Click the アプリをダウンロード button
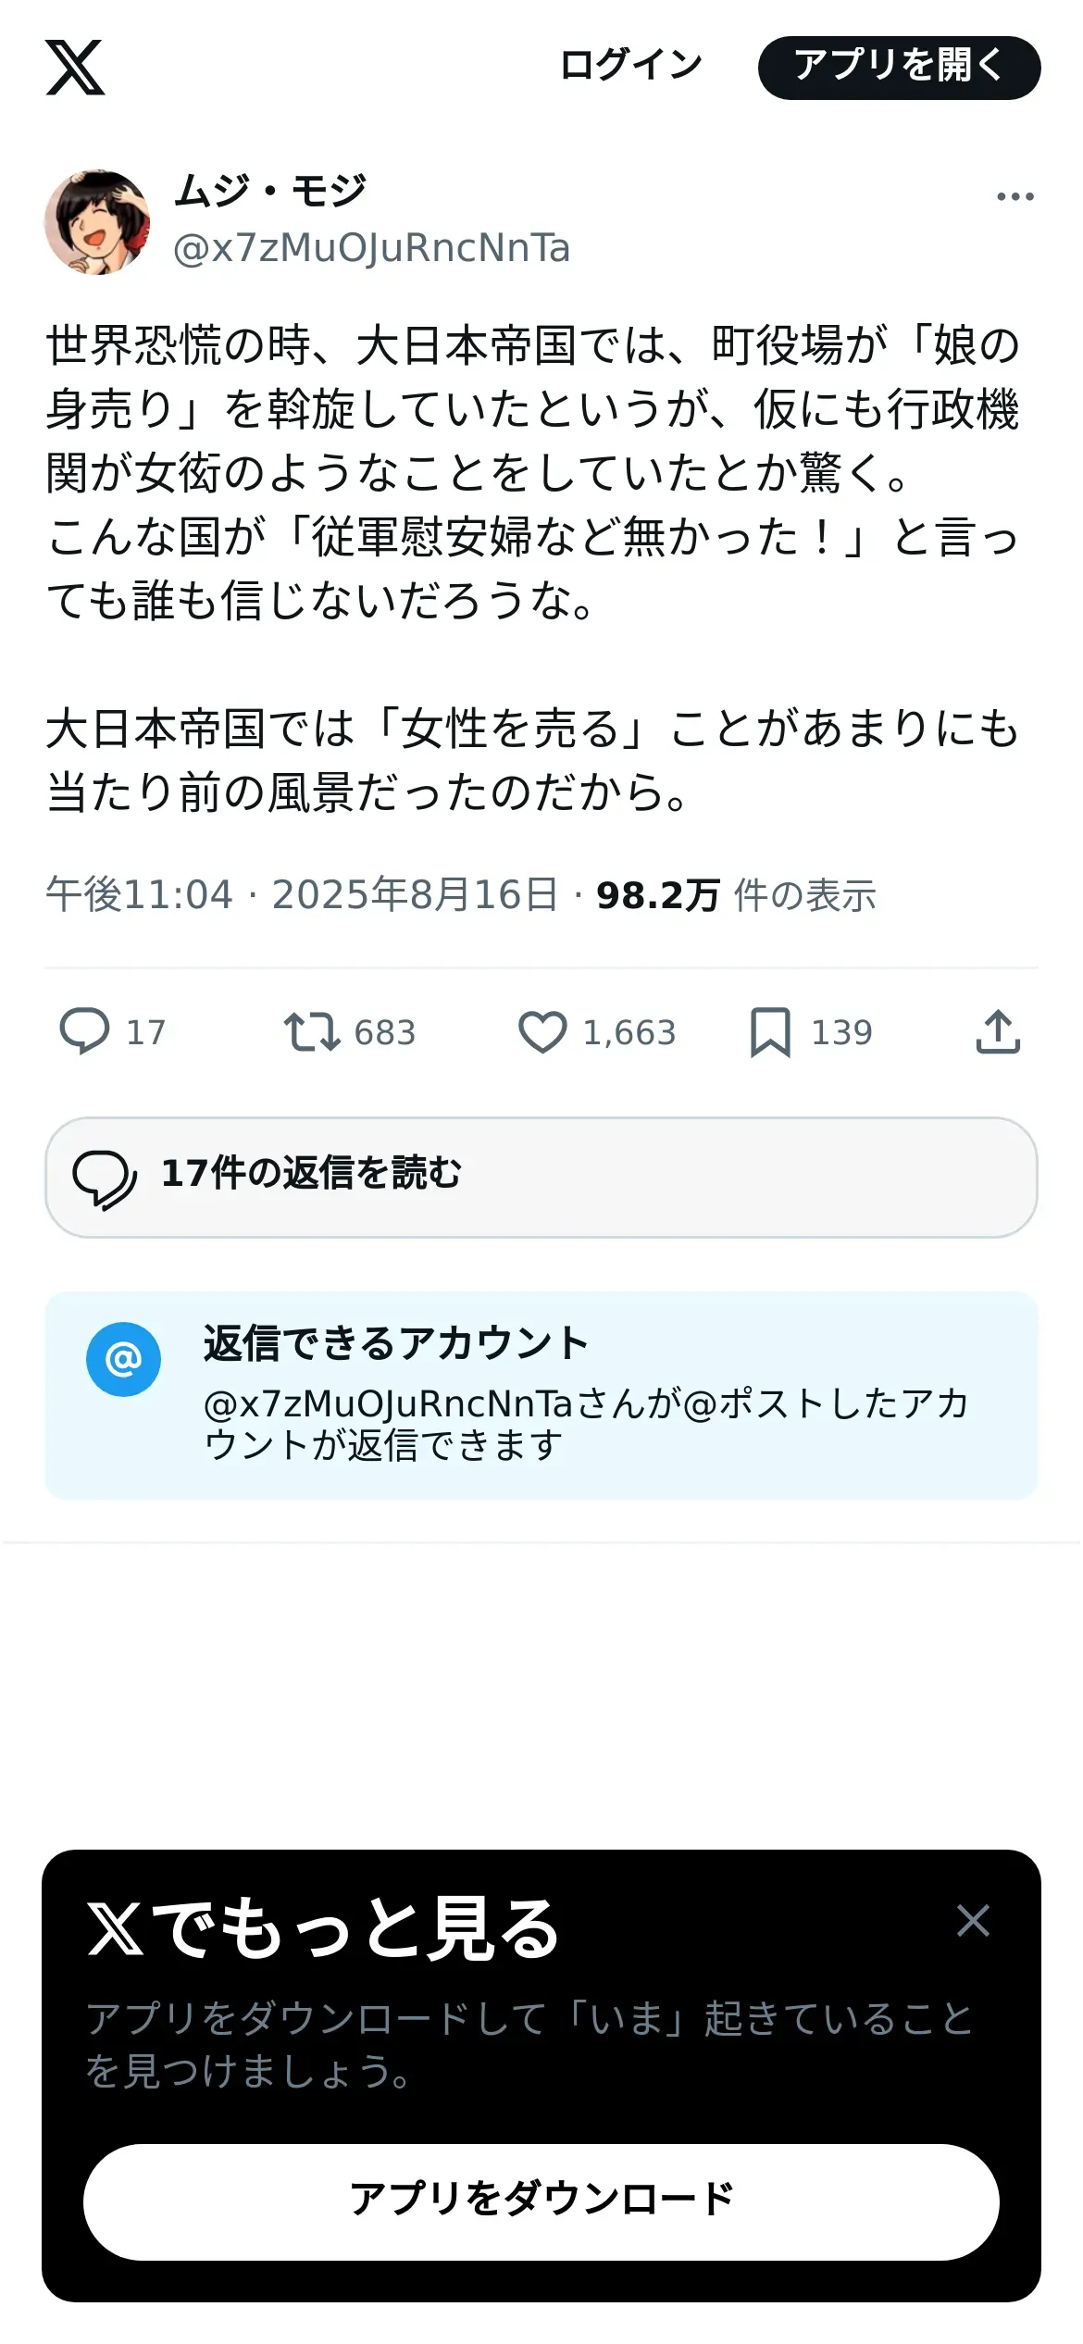 pos(541,2201)
